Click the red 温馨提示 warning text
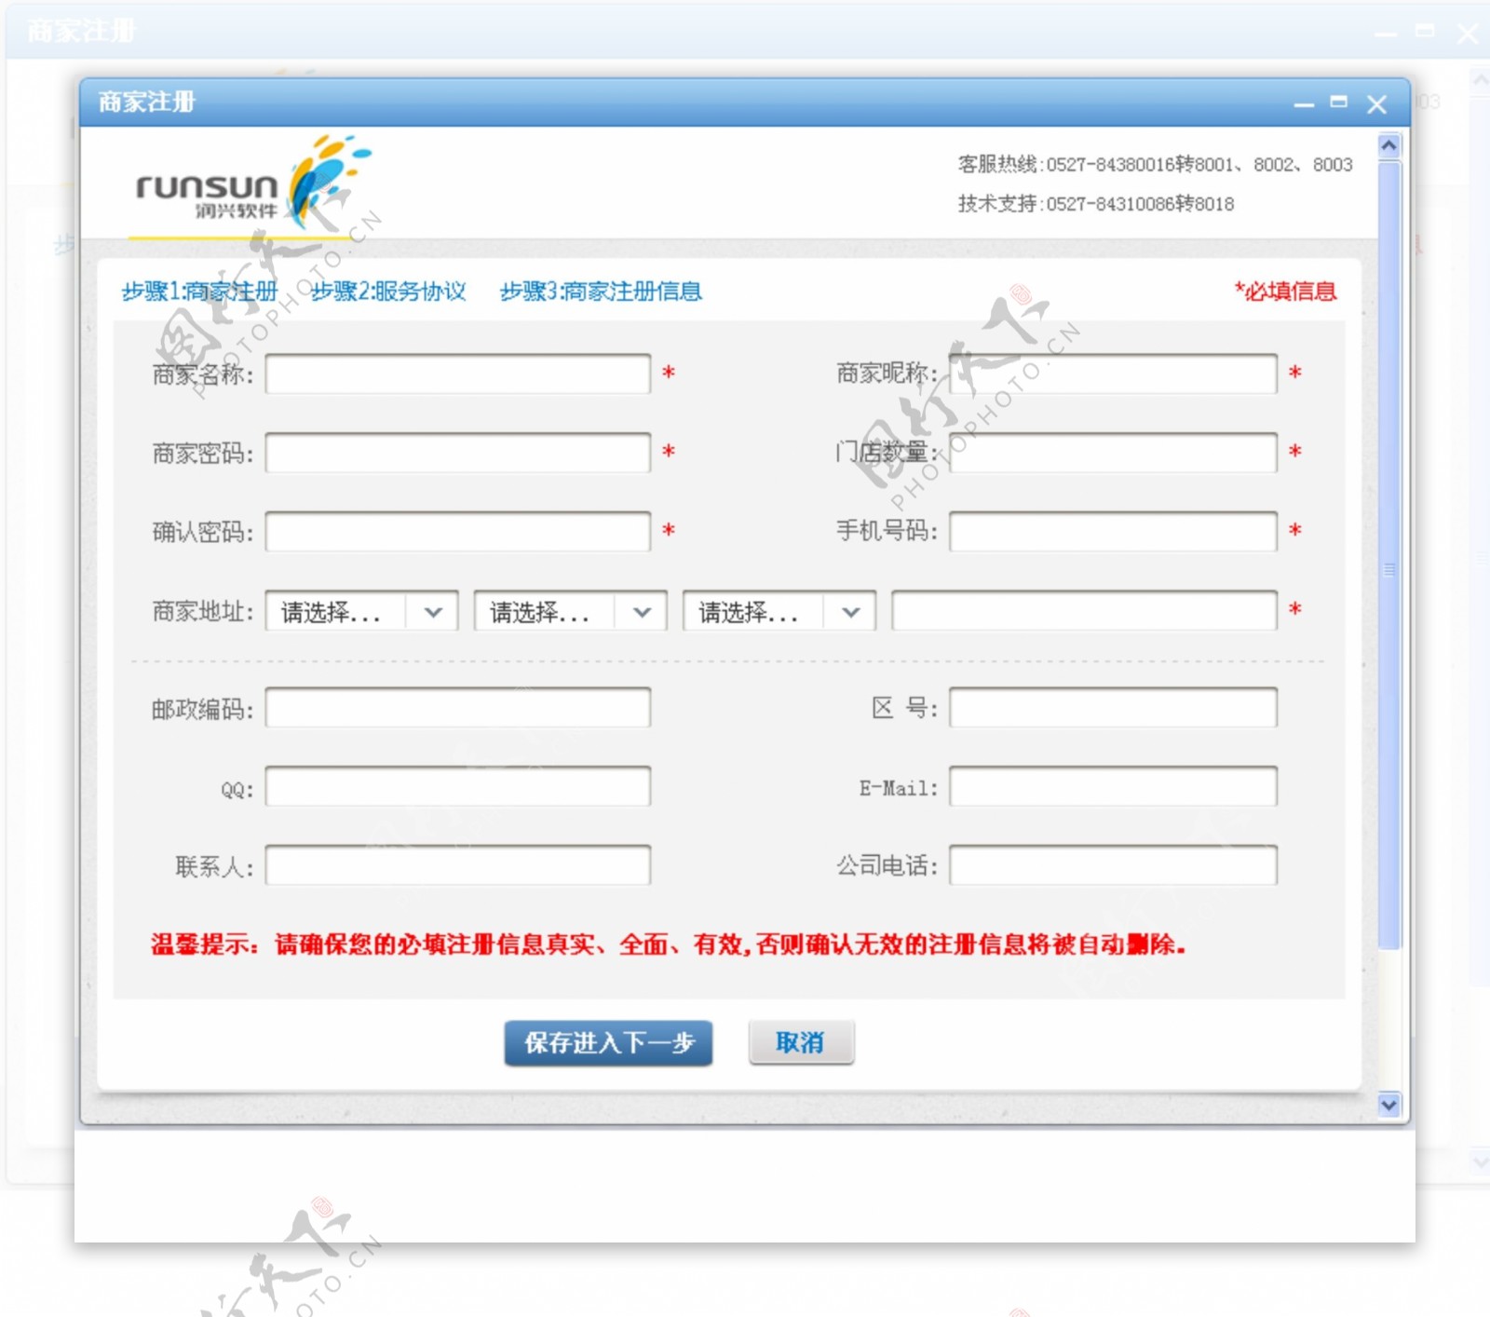 click(x=668, y=944)
